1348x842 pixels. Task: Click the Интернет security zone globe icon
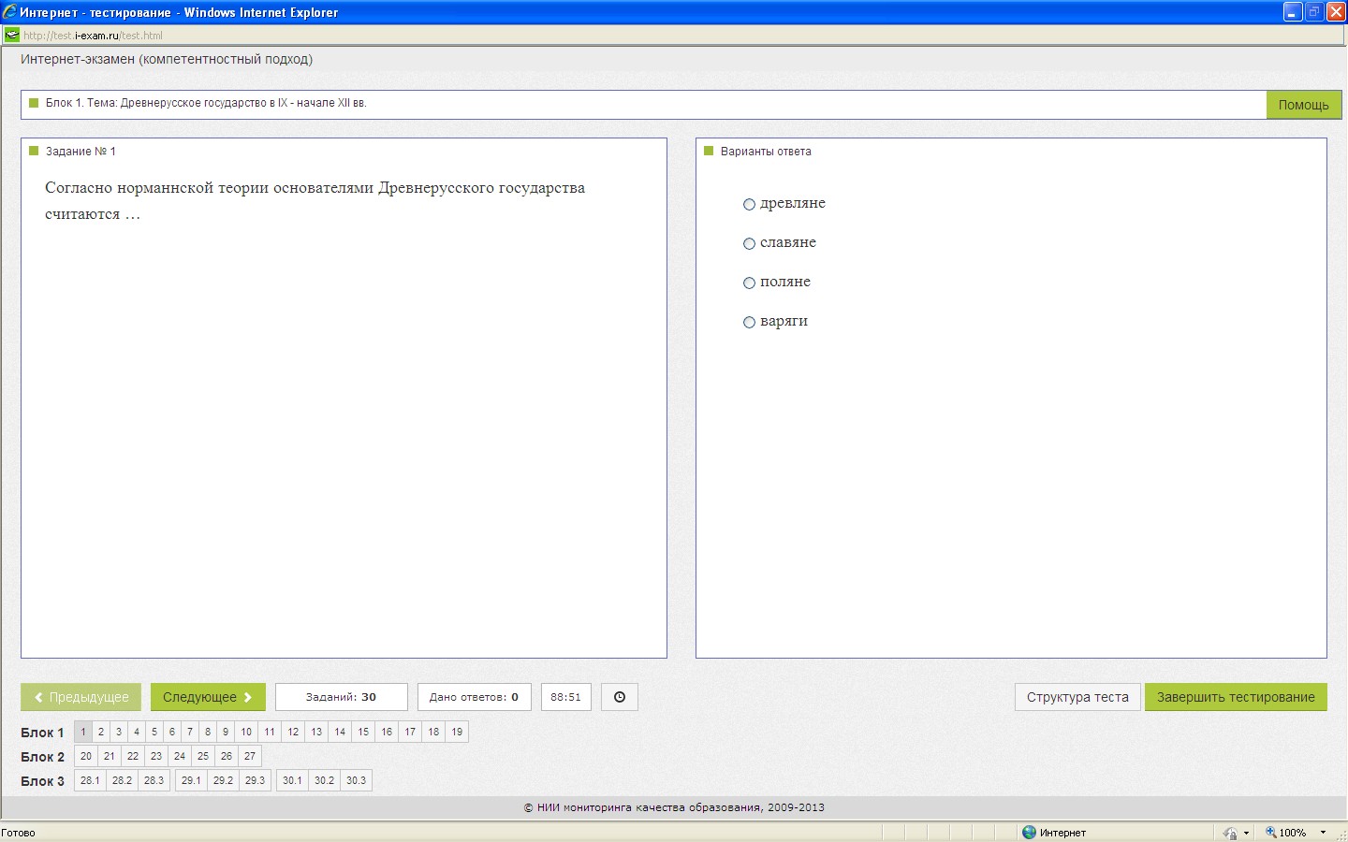(1030, 832)
